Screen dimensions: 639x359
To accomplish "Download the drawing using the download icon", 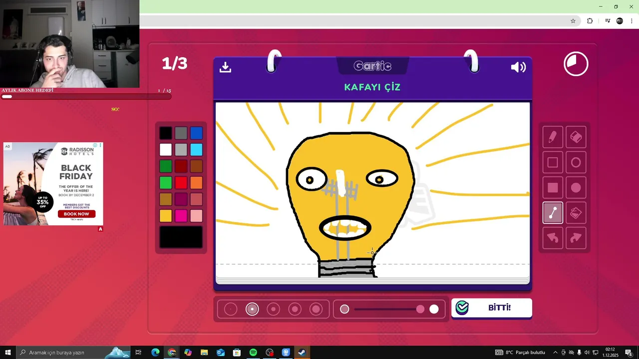I will (225, 67).
